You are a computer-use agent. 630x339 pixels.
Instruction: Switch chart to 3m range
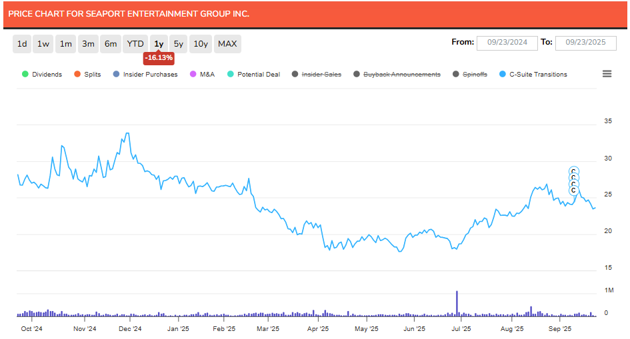[x=89, y=44]
